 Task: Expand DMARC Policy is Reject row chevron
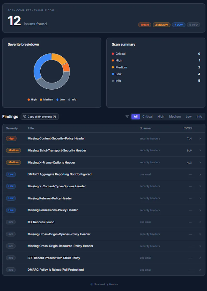tap(200, 270)
